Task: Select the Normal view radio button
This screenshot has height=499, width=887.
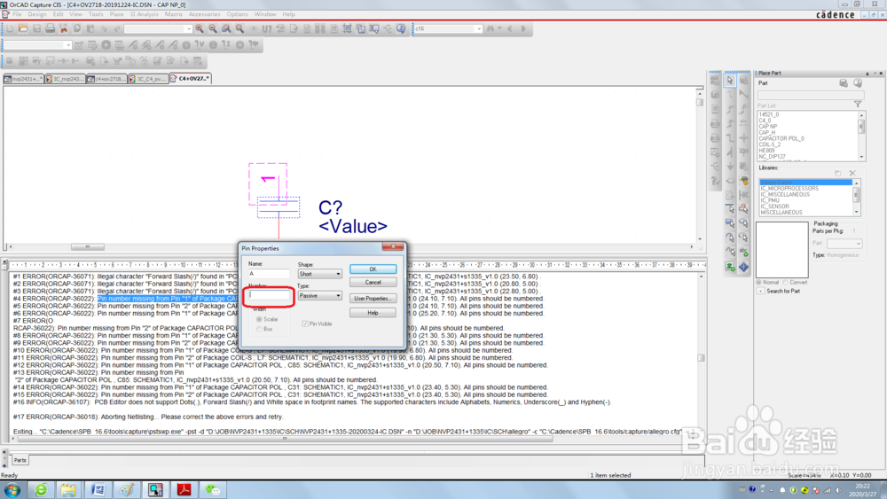Action: click(x=759, y=282)
